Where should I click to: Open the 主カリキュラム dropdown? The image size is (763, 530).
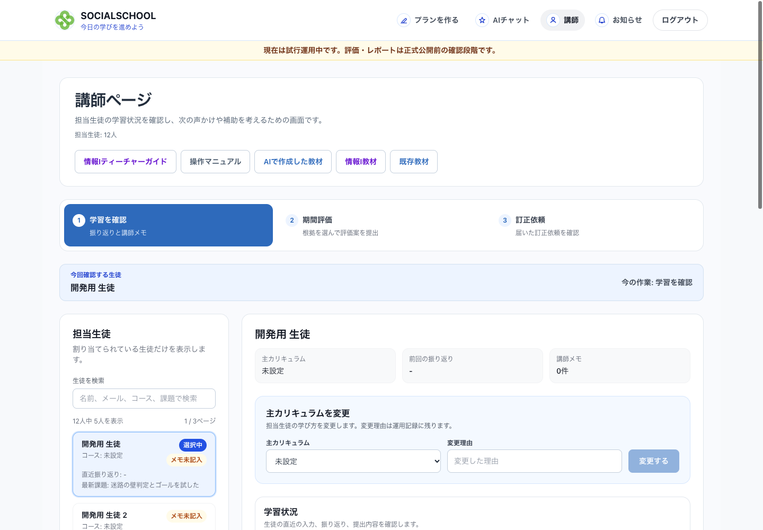(x=353, y=461)
